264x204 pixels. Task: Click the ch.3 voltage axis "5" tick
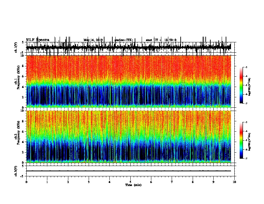tap(23, 166)
